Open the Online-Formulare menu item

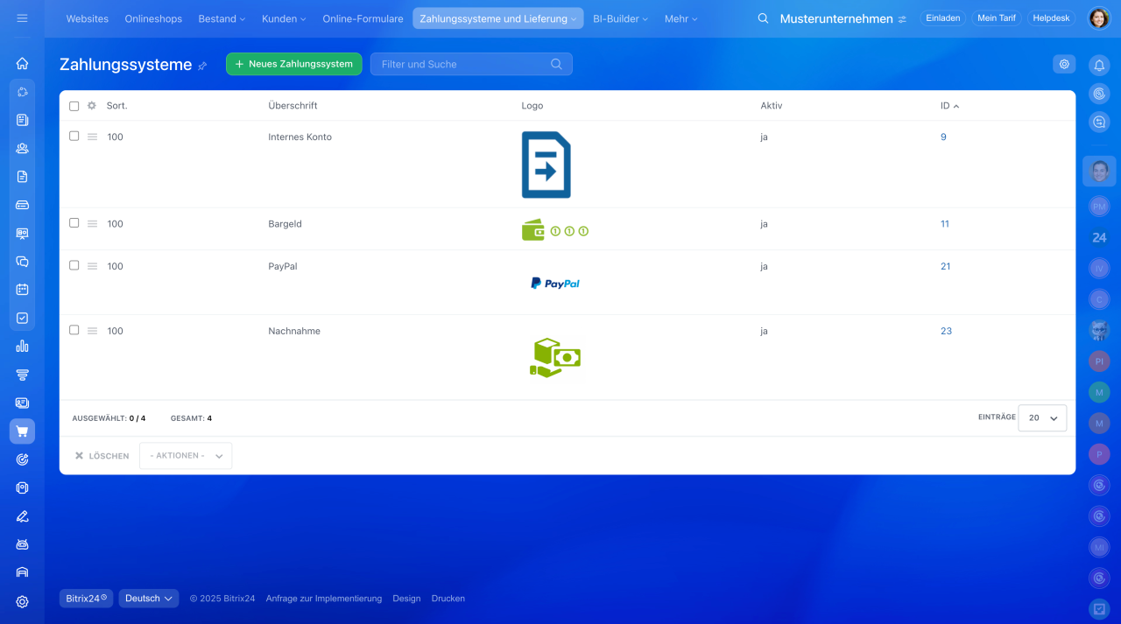click(x=363, y=18)
